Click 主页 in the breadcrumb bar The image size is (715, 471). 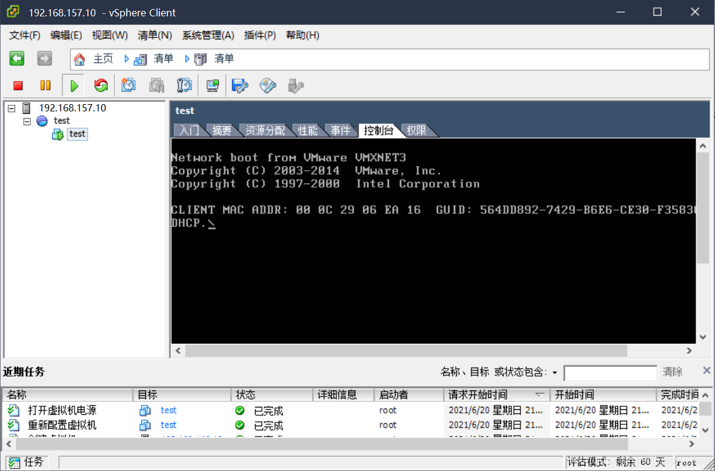point(103,59)
